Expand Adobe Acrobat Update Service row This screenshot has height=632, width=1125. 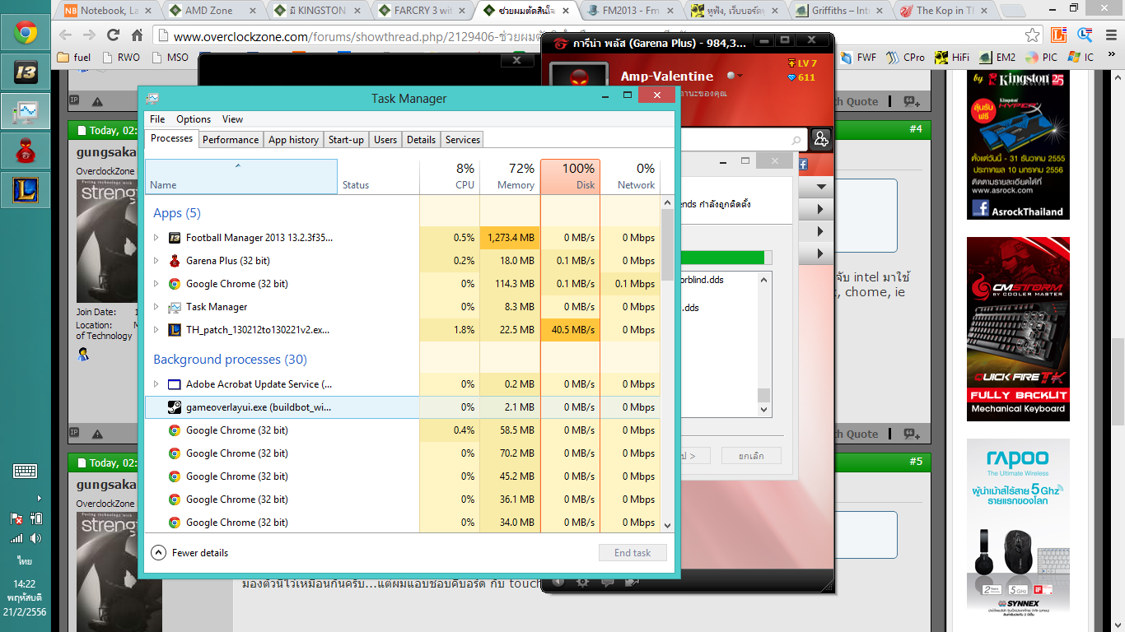pyautogui.click(x=156, y=384)
